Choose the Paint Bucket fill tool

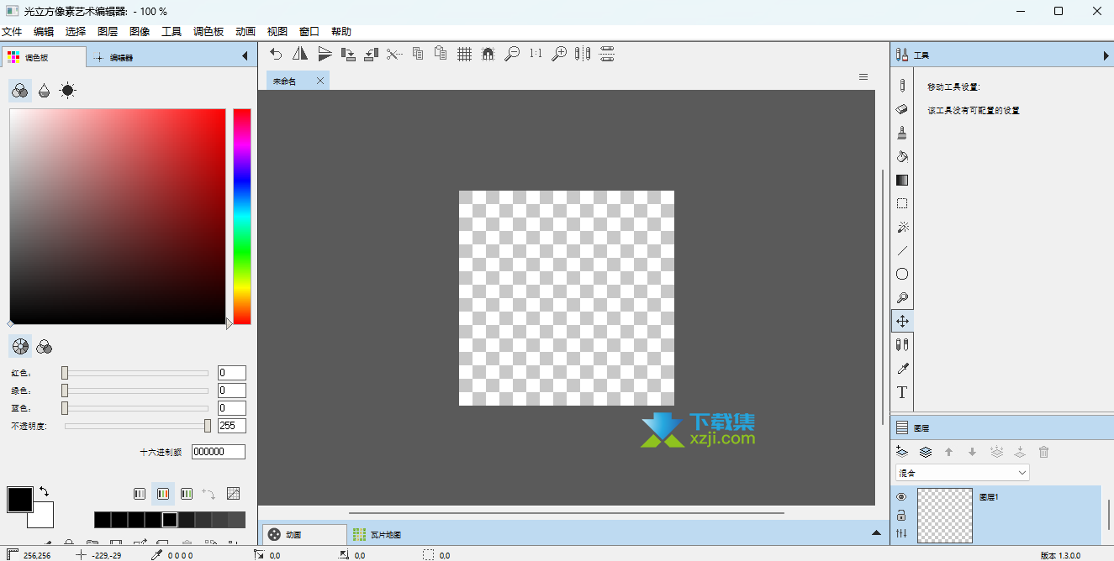point(902,156)
